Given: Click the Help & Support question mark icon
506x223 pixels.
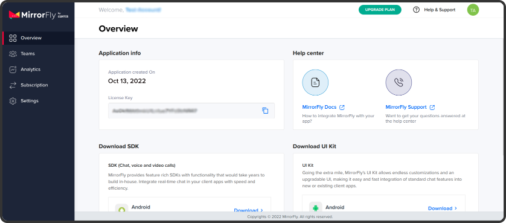Looking at the screenshot, I should (x=416, y=10).
